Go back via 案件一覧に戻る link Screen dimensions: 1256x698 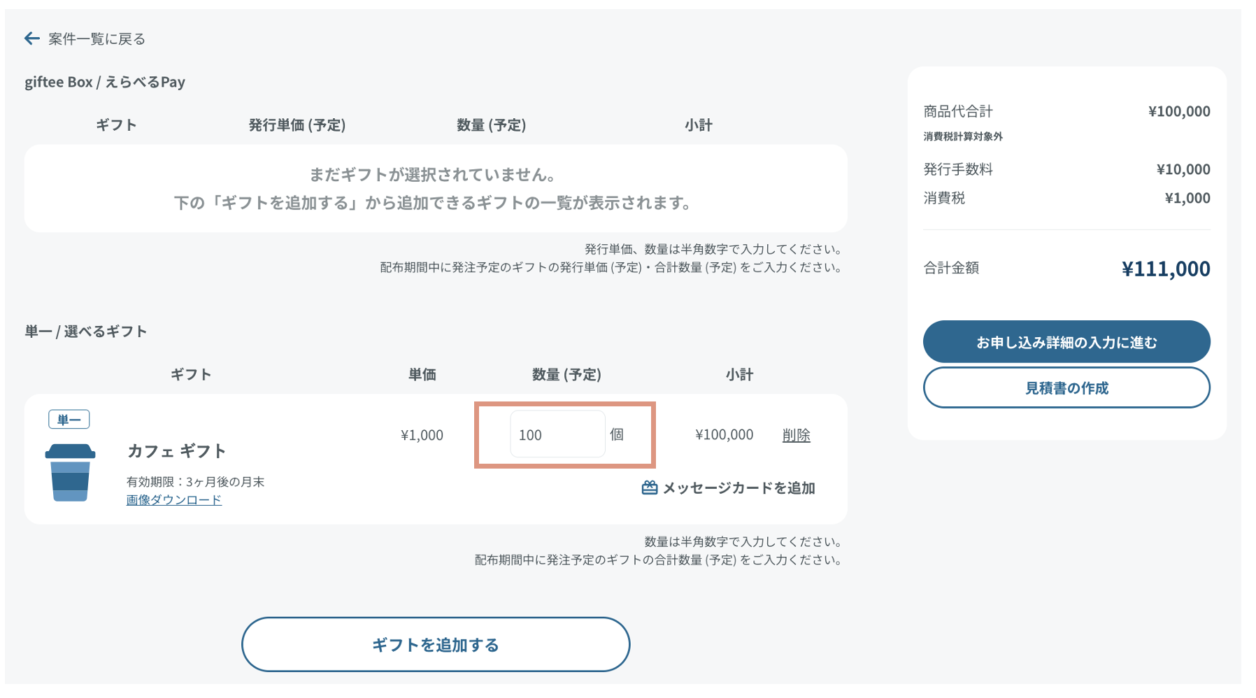(97, 39)
